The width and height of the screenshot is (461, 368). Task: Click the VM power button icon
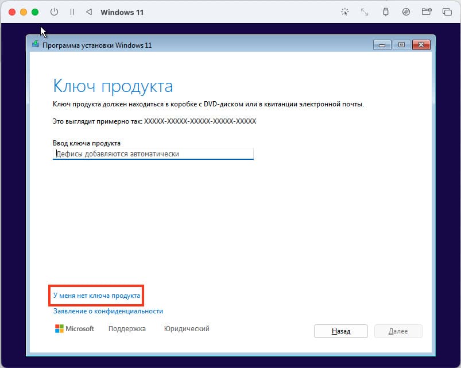tap(55, 12)
